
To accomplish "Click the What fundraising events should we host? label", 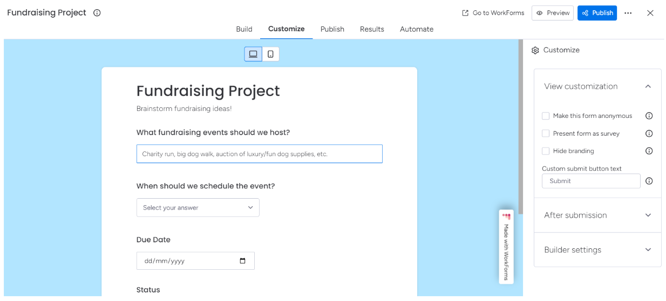I will click(x=213, y=132).
